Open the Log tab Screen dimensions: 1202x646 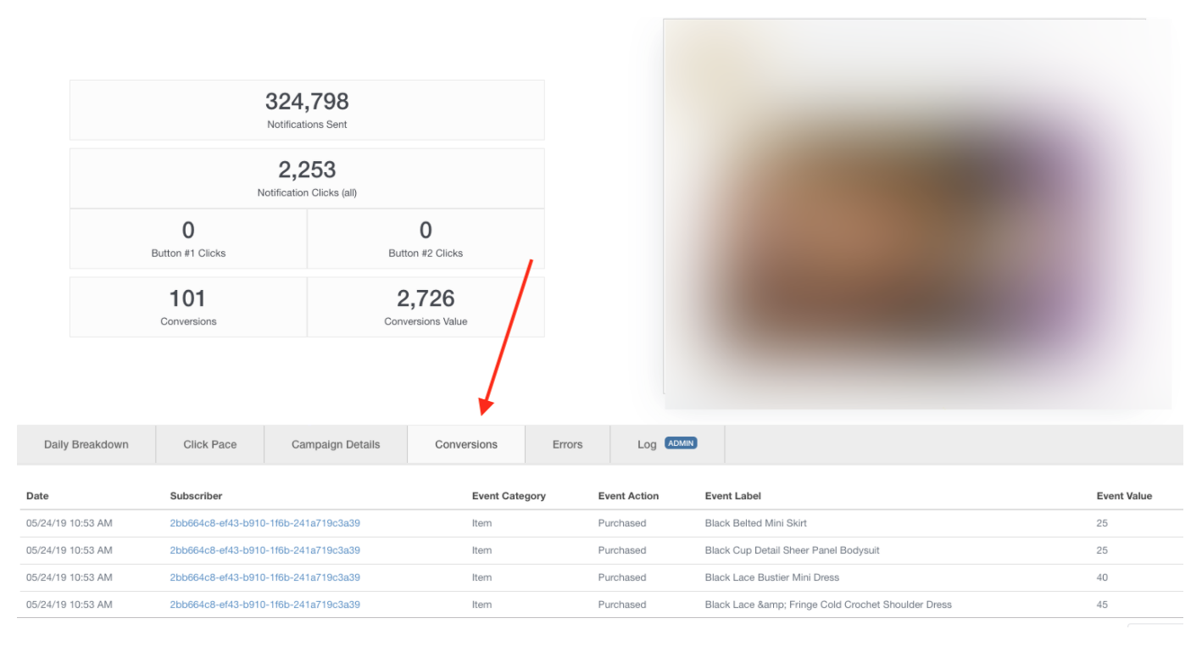[x=647, y=444]
